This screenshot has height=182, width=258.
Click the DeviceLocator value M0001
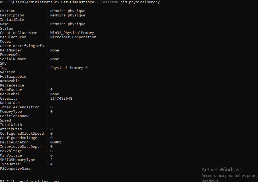click(56, 142)
